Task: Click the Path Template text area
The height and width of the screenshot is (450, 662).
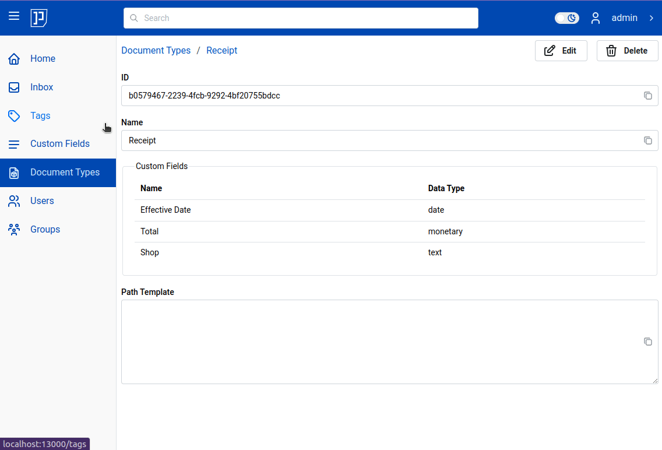Action: (x=389, y=342)
